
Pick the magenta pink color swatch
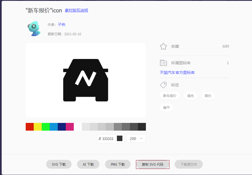(70, 127)
